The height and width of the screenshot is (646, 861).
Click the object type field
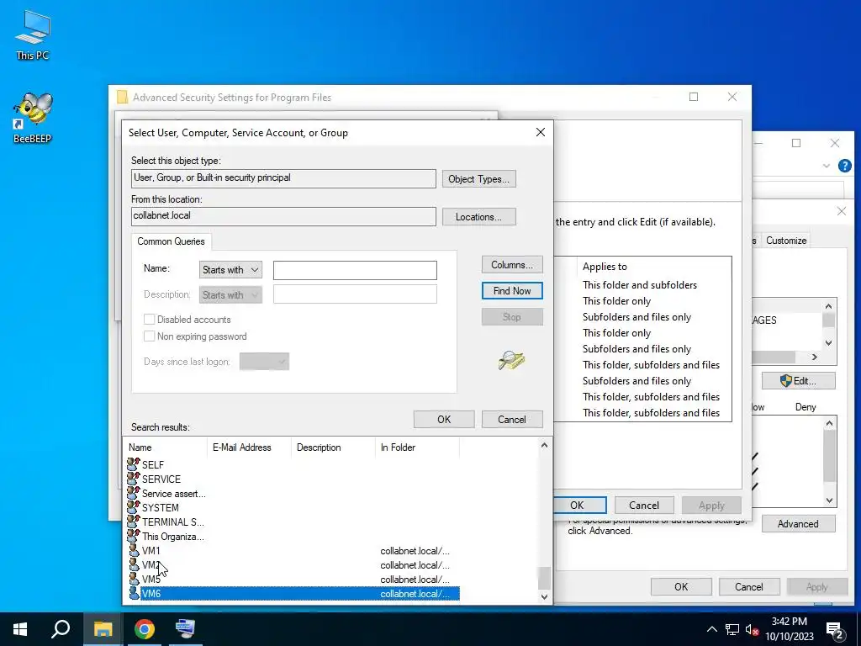[283, 178]
